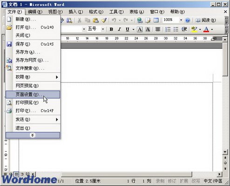Apply character shading icon
The image size is (230, 186).
(148, 29)
